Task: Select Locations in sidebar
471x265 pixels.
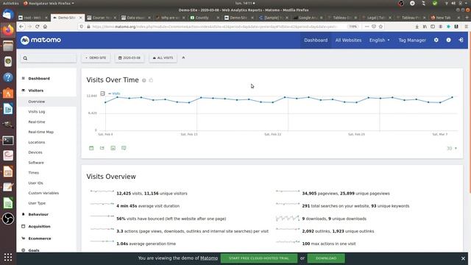Action: coord(37,142)
